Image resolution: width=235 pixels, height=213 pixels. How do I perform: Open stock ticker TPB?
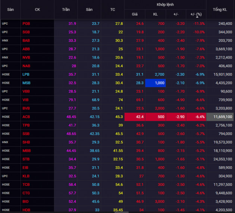[26, 125]
